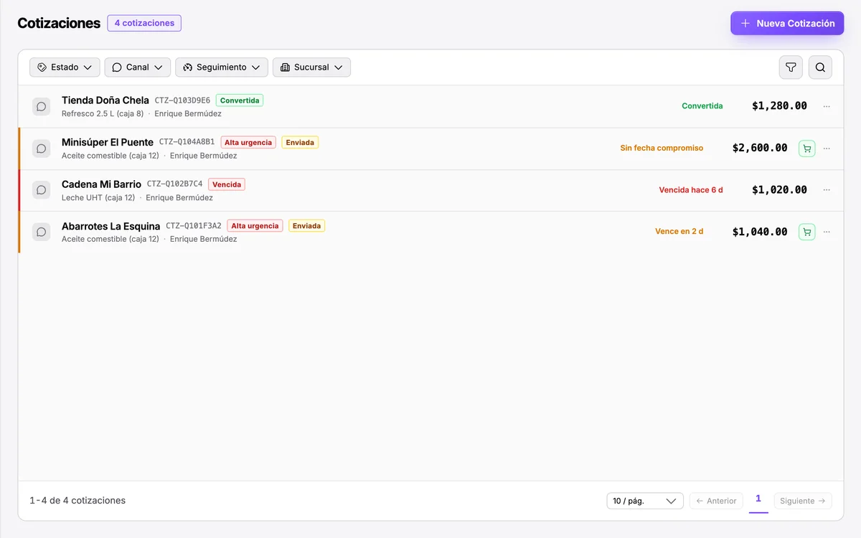
Task: Open more options for Minisúper El Puente
Action: point(827,148)
